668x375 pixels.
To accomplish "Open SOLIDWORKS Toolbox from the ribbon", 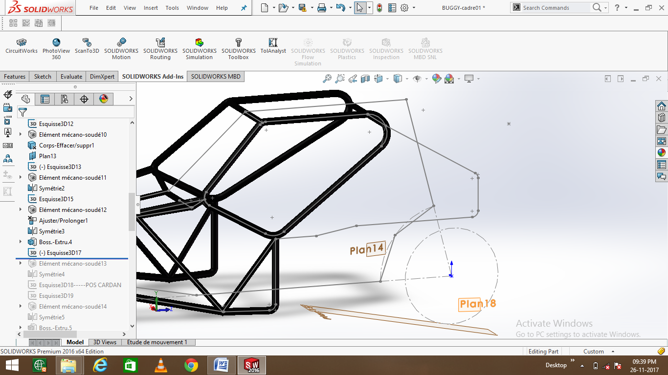I will [238, 46].
